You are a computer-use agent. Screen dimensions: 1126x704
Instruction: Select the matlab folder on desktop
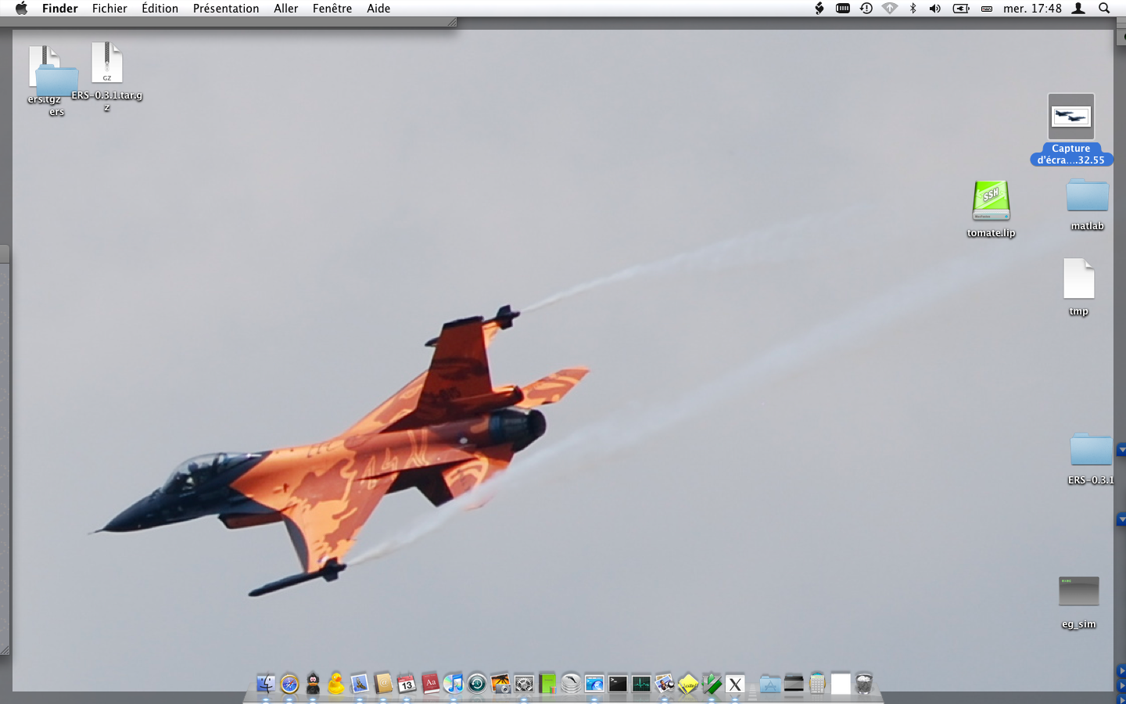[1087, 196]
